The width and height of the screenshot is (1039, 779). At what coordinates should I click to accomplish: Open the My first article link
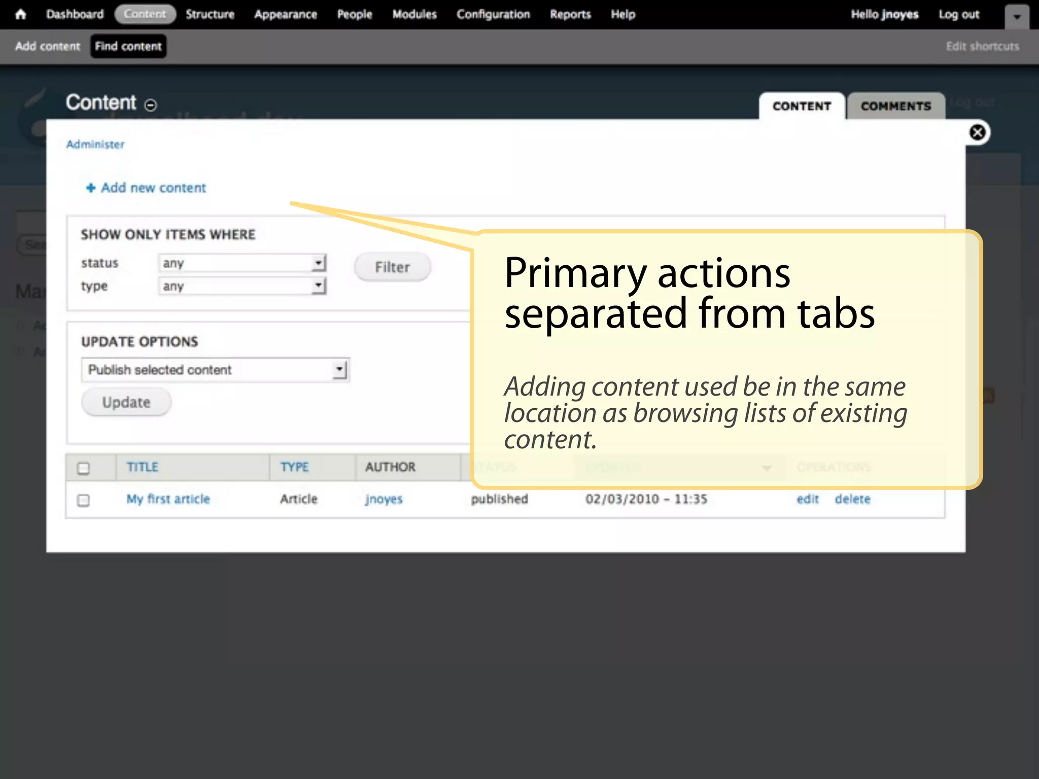pos(168,499)
